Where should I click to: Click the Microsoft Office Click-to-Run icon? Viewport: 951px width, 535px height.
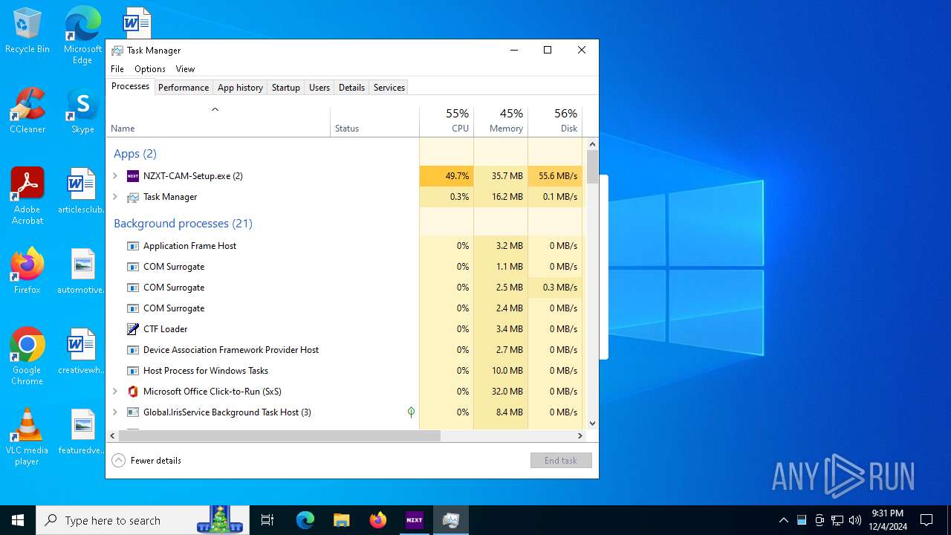pos(133,392)
